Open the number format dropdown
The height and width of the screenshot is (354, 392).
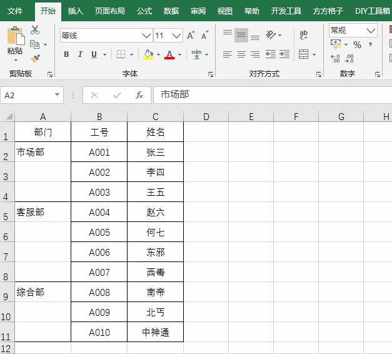[x=371, y=30]
